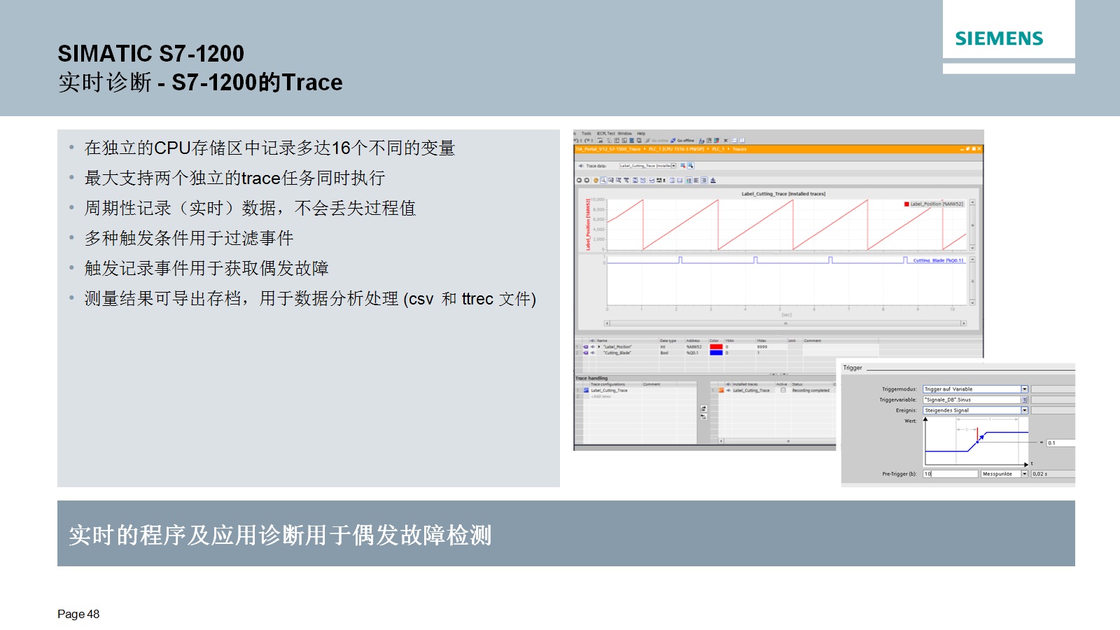Toggle visibility icon of "Label_Position" row
1120x630 pixels.
point(592,346)
